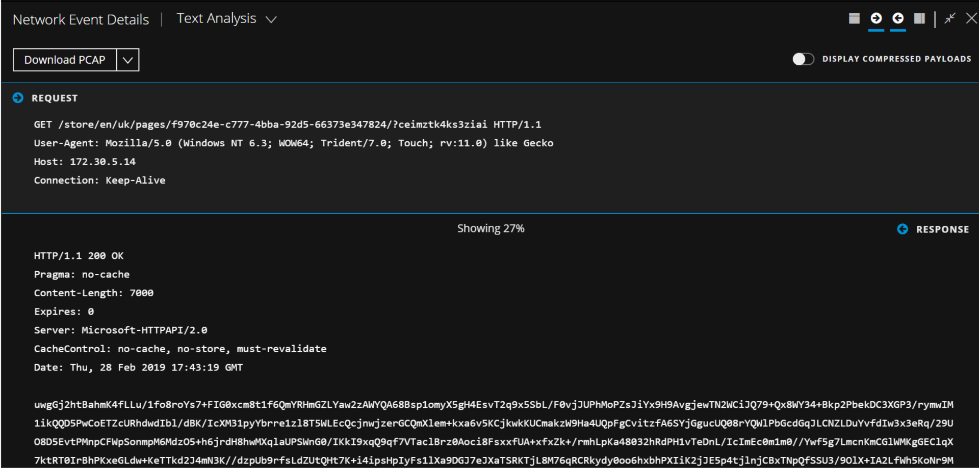The height and width of the screenshot is (468, 979).
Task: Click the Display Compressed Payloads label
Action: click(896, 59)
